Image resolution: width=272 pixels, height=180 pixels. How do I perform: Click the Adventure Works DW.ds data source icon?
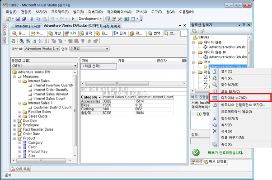click(206, 47)
